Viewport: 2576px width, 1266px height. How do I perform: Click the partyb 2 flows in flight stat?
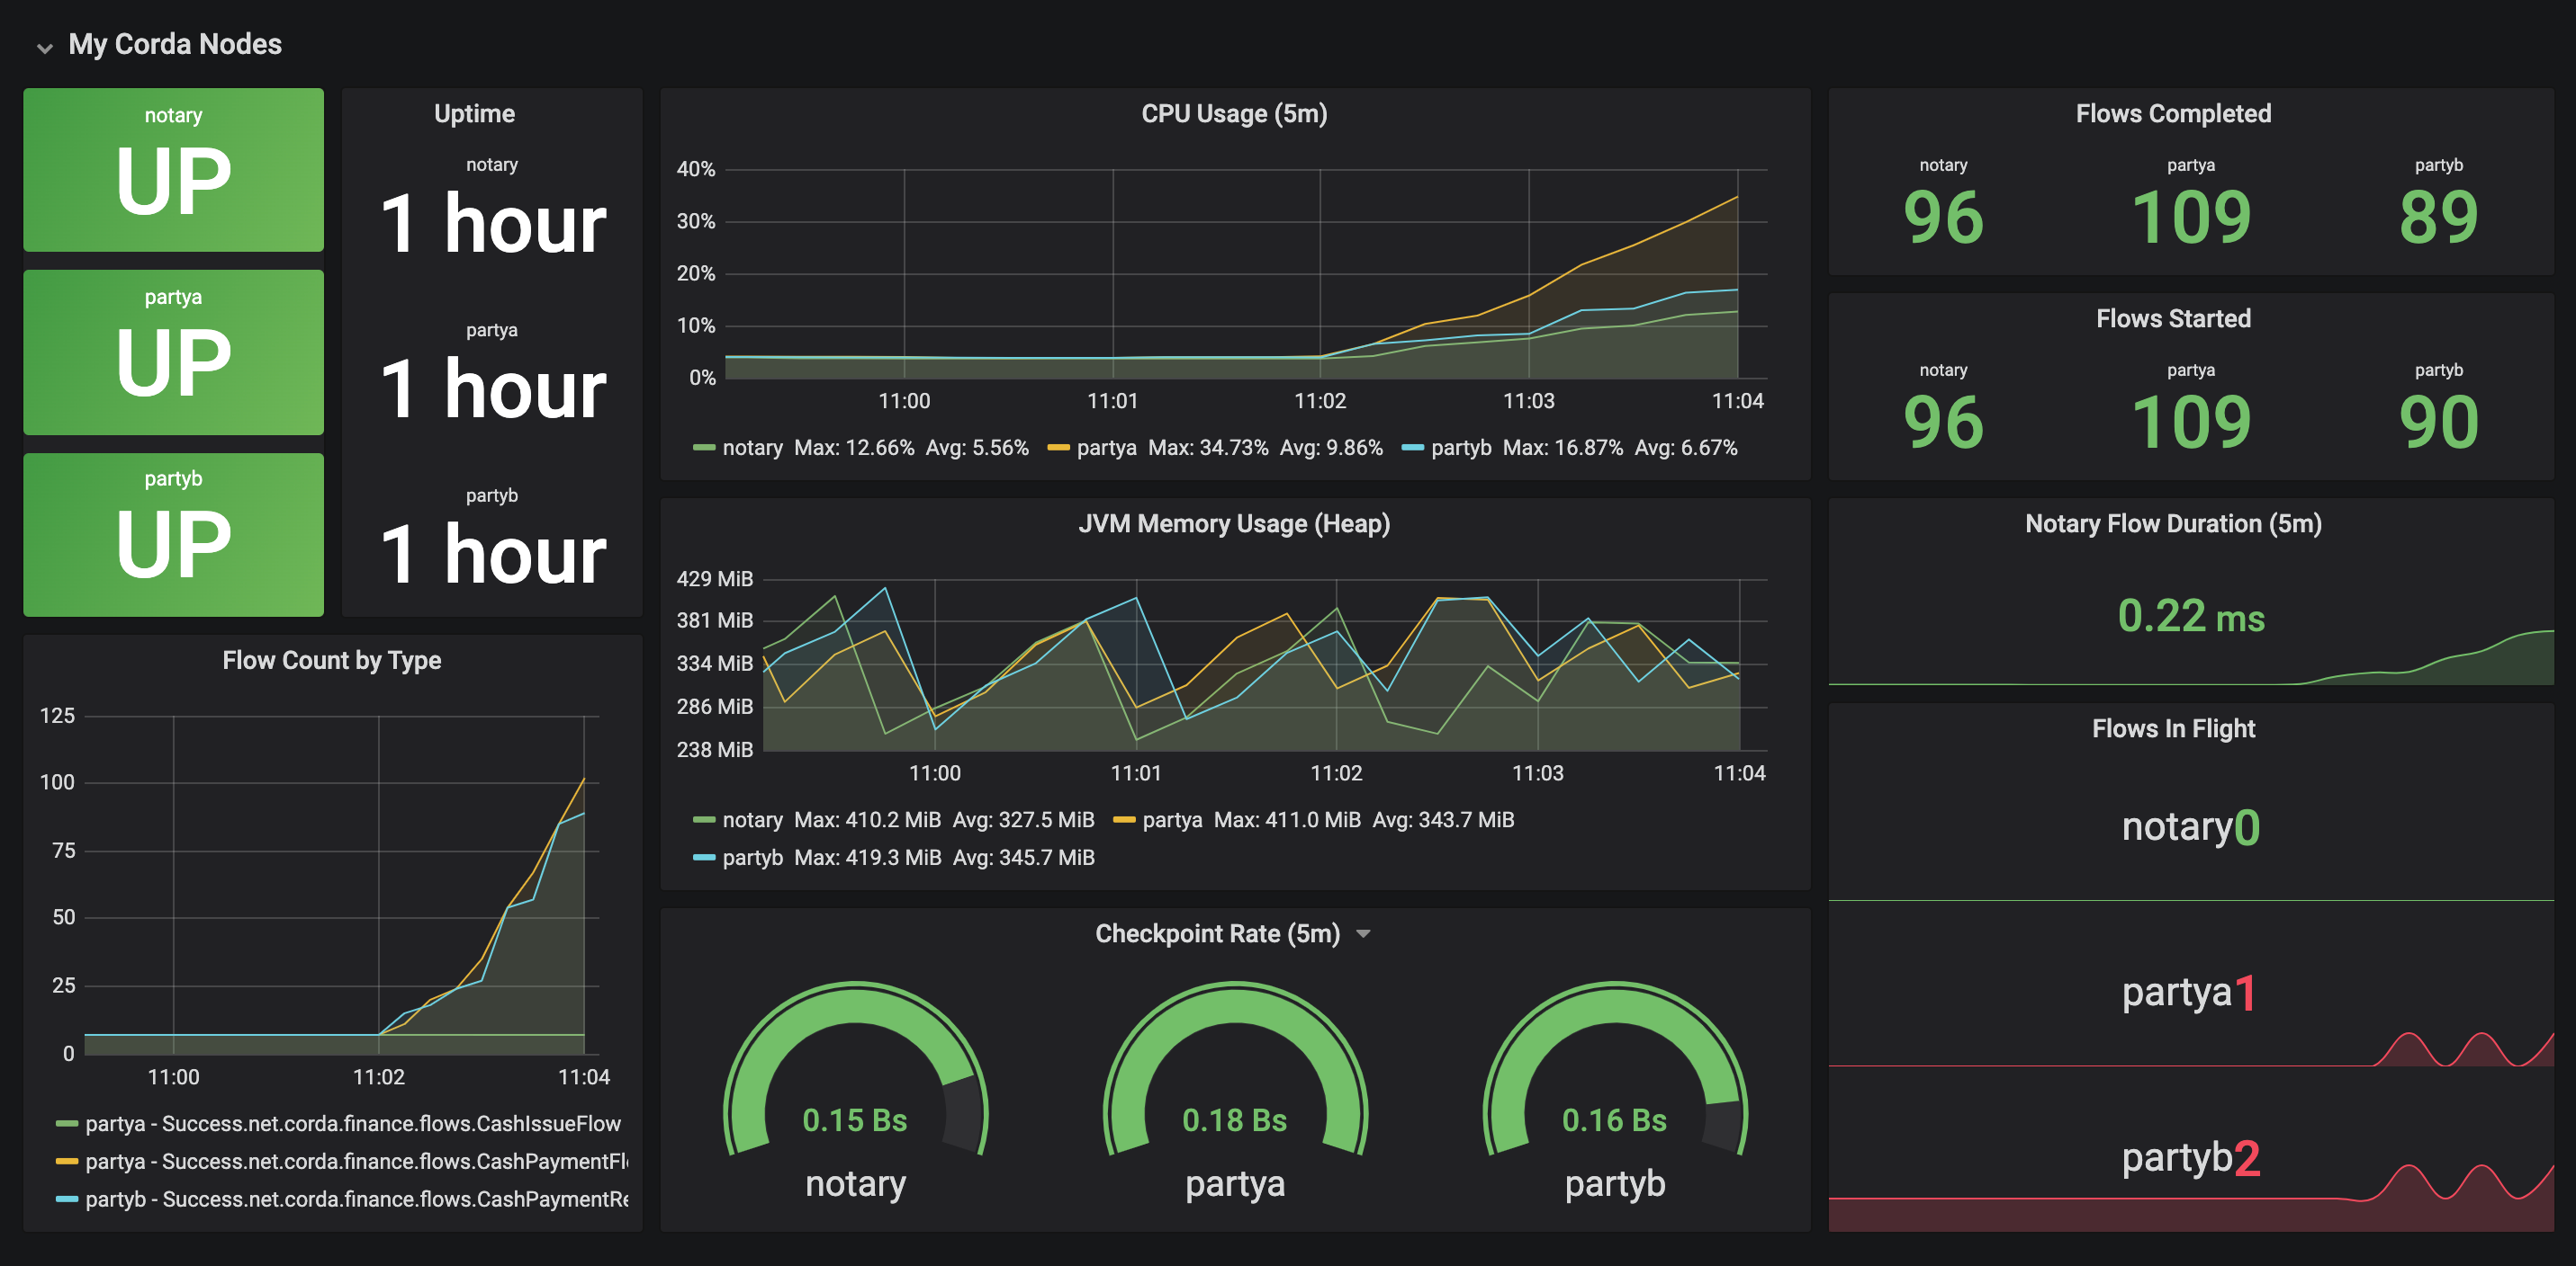[x=2190, y=1159]
